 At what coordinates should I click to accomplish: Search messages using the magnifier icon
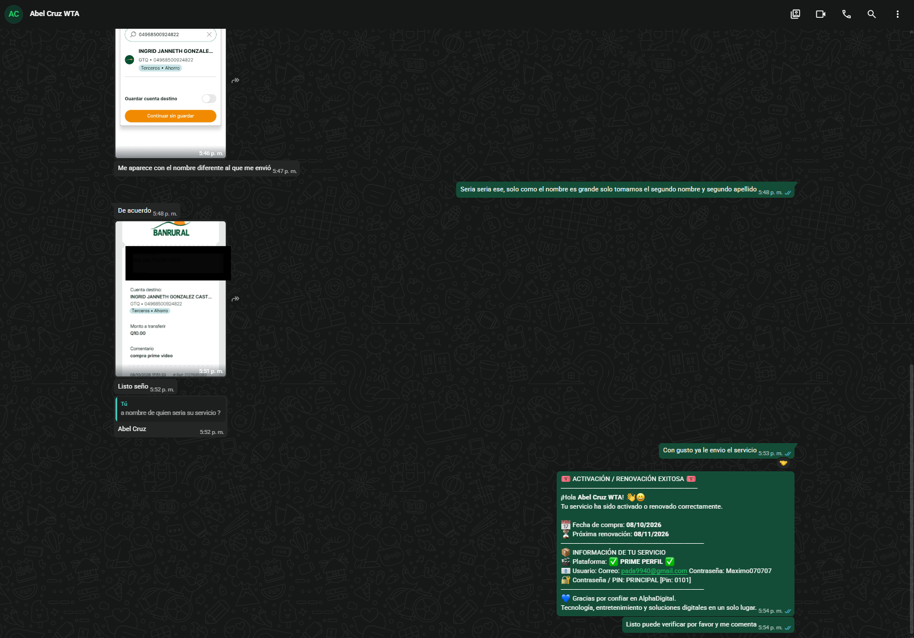coord(871,14)
